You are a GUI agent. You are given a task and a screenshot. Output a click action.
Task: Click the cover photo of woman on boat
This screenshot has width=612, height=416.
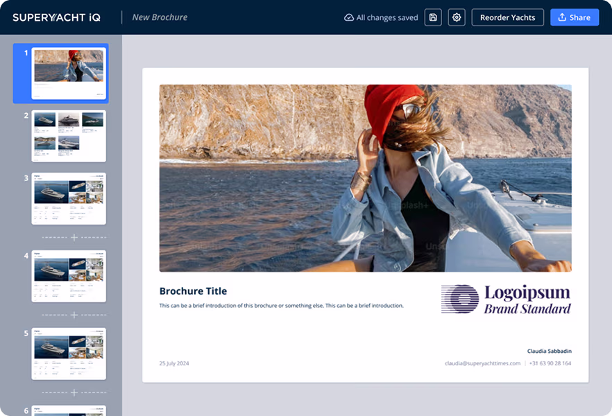tap(365, 177)
